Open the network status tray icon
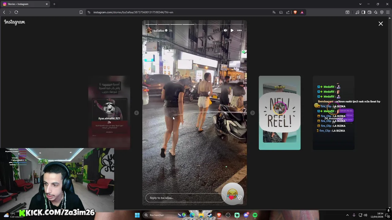The width and height of the screenshot is (392, 220). point(360,215)
